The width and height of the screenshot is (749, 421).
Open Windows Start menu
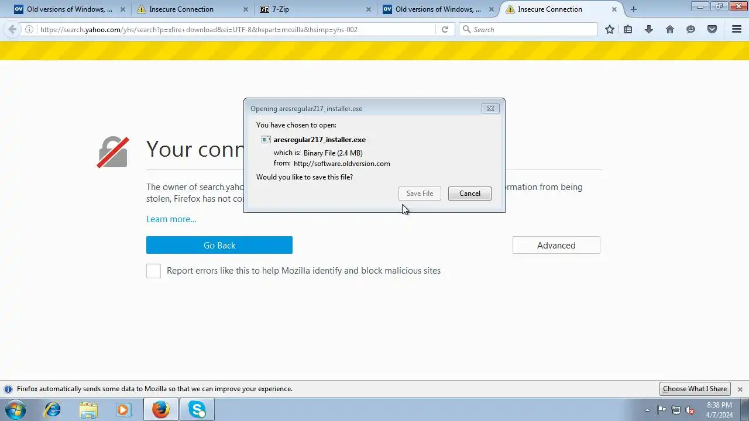click(x=15, y=409)
